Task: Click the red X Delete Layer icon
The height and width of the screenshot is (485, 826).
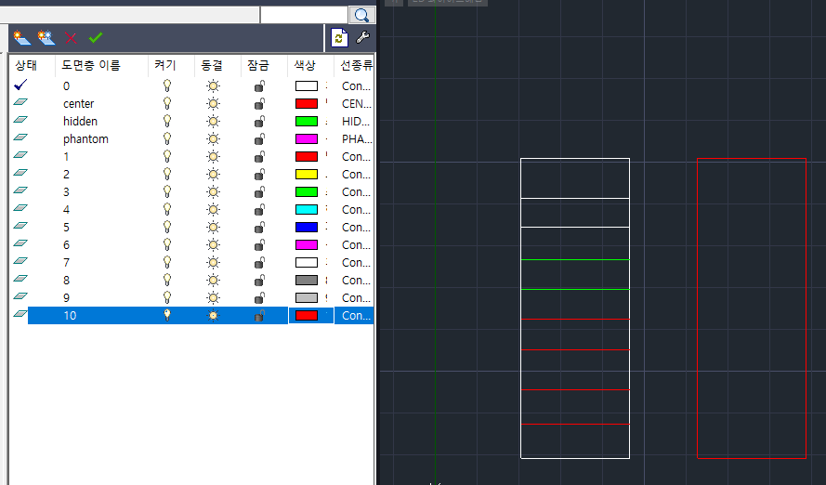Action: [71, 38]
